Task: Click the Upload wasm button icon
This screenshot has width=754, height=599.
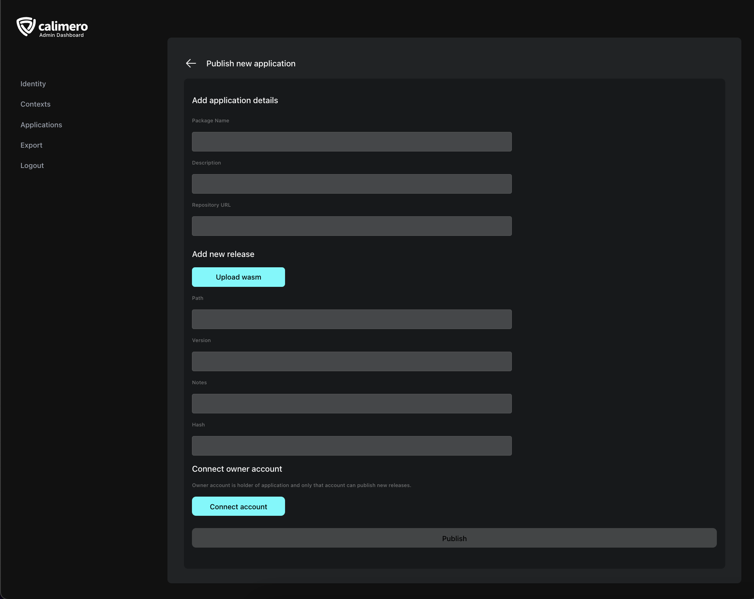Action: tap(239, 277)
